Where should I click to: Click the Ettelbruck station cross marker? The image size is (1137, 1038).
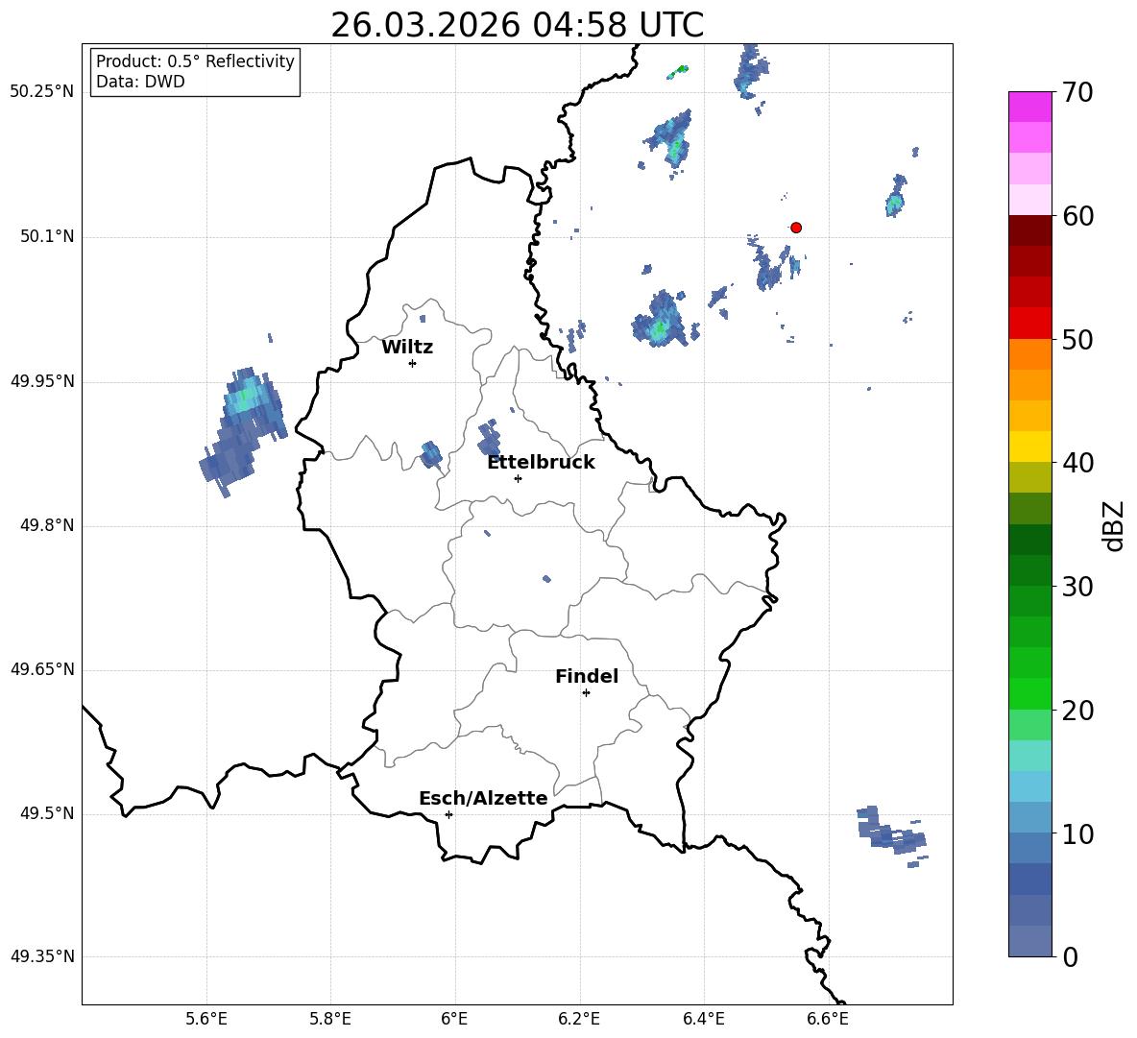point(518,478)
